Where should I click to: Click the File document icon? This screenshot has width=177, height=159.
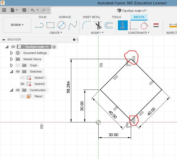[12, 10]
